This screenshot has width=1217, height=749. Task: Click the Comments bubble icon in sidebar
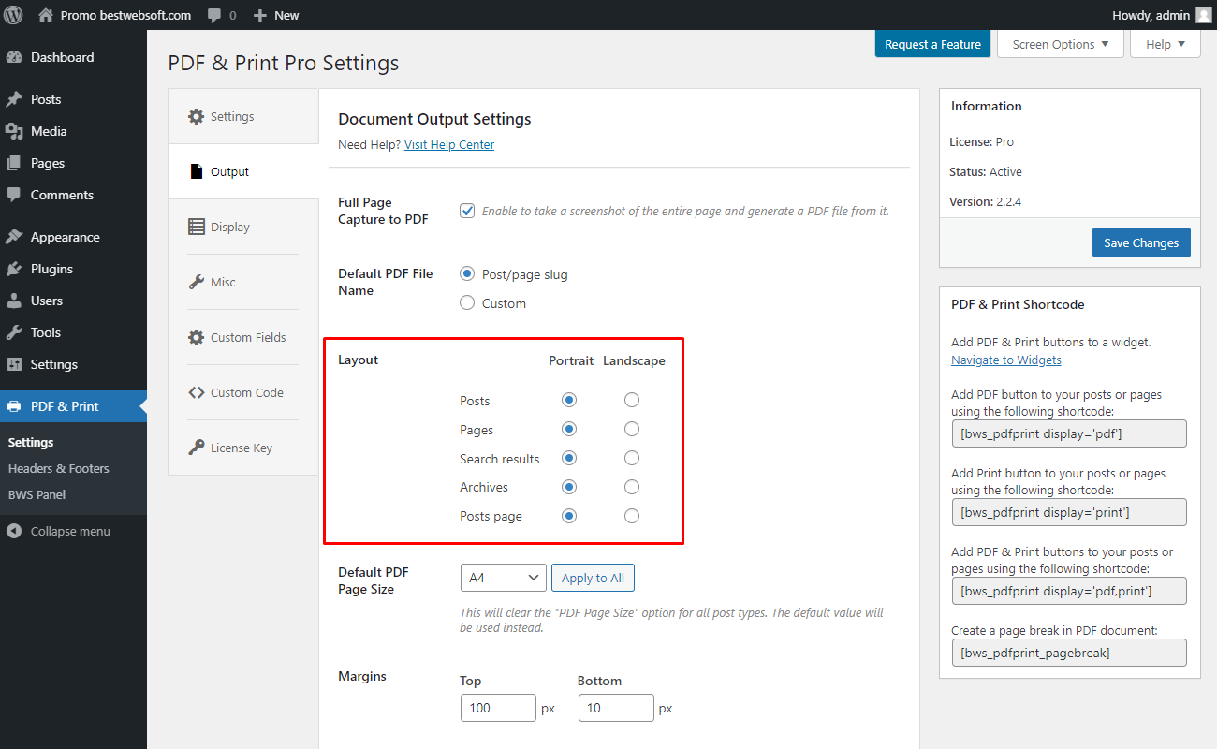[14, 195]
